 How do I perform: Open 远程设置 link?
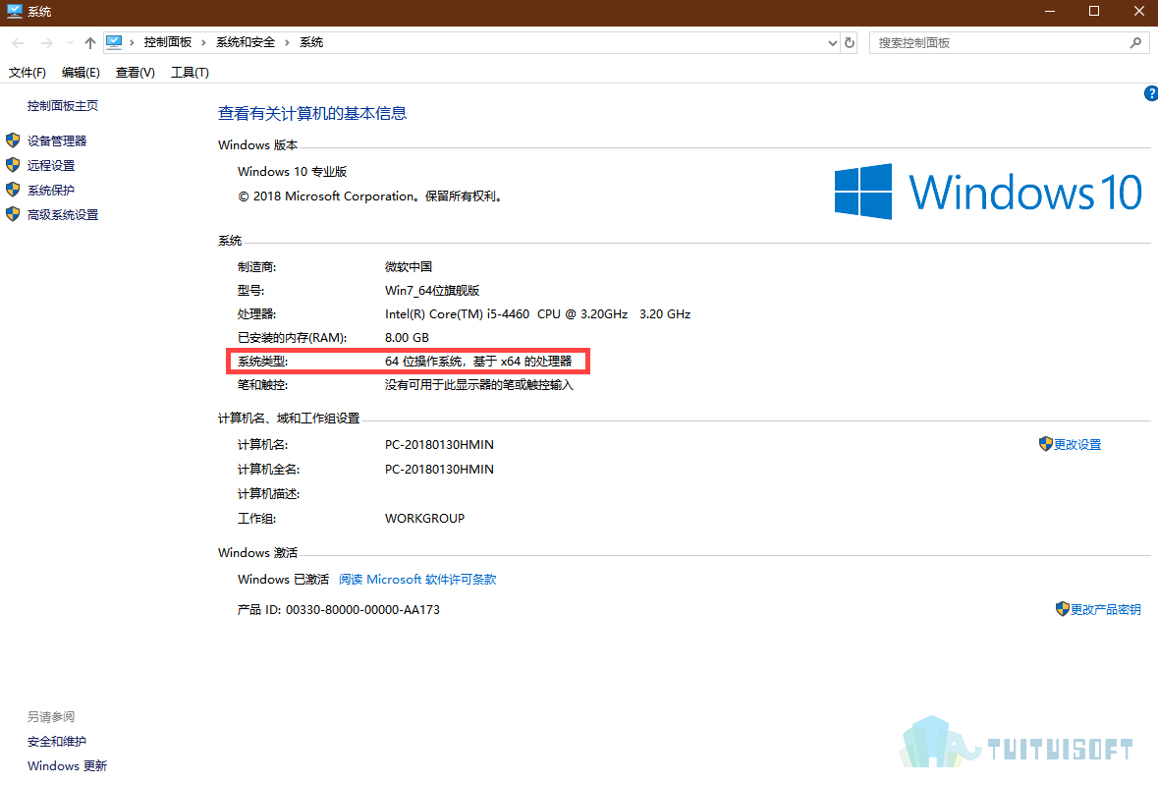51,165
